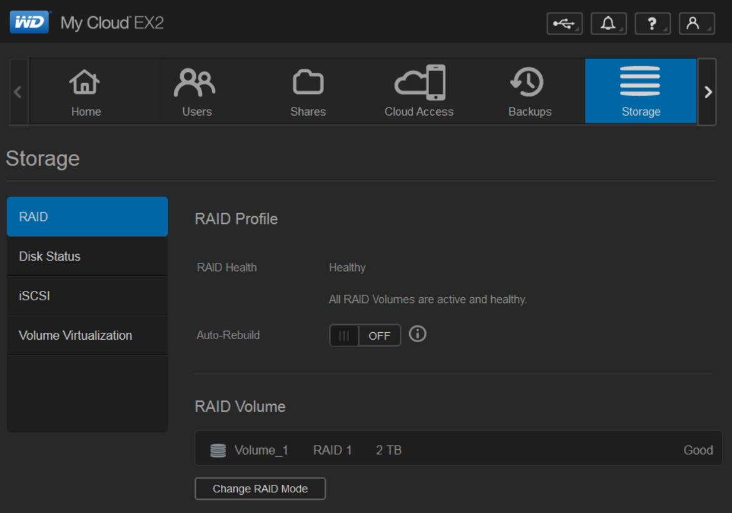Open the notifications bell icon
The image size is (732, 513).
point(608,23)
